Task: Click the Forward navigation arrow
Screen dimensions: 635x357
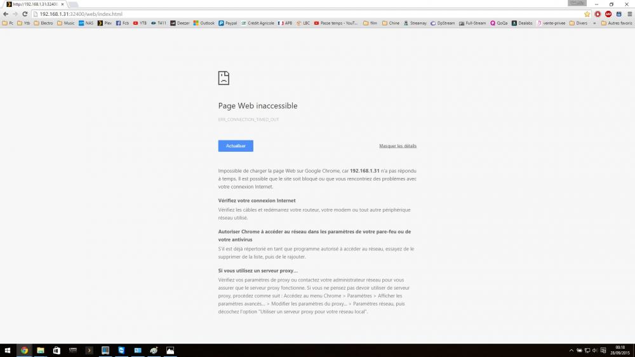Action: coord(15,14)
